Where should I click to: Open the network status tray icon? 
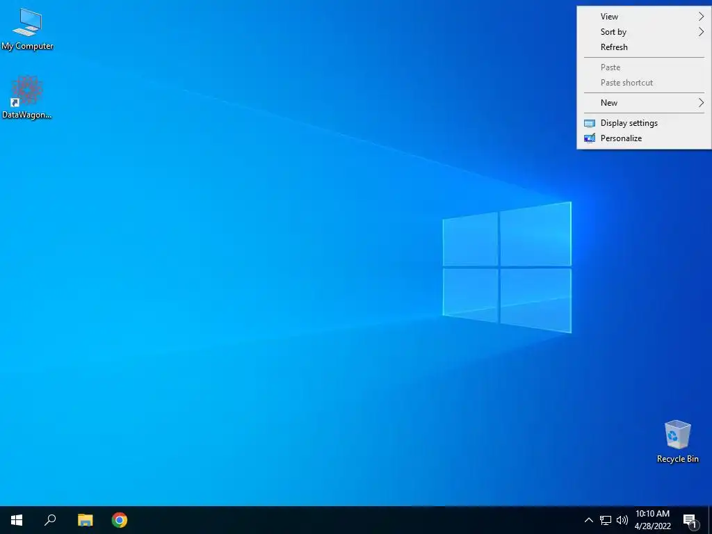606,520
